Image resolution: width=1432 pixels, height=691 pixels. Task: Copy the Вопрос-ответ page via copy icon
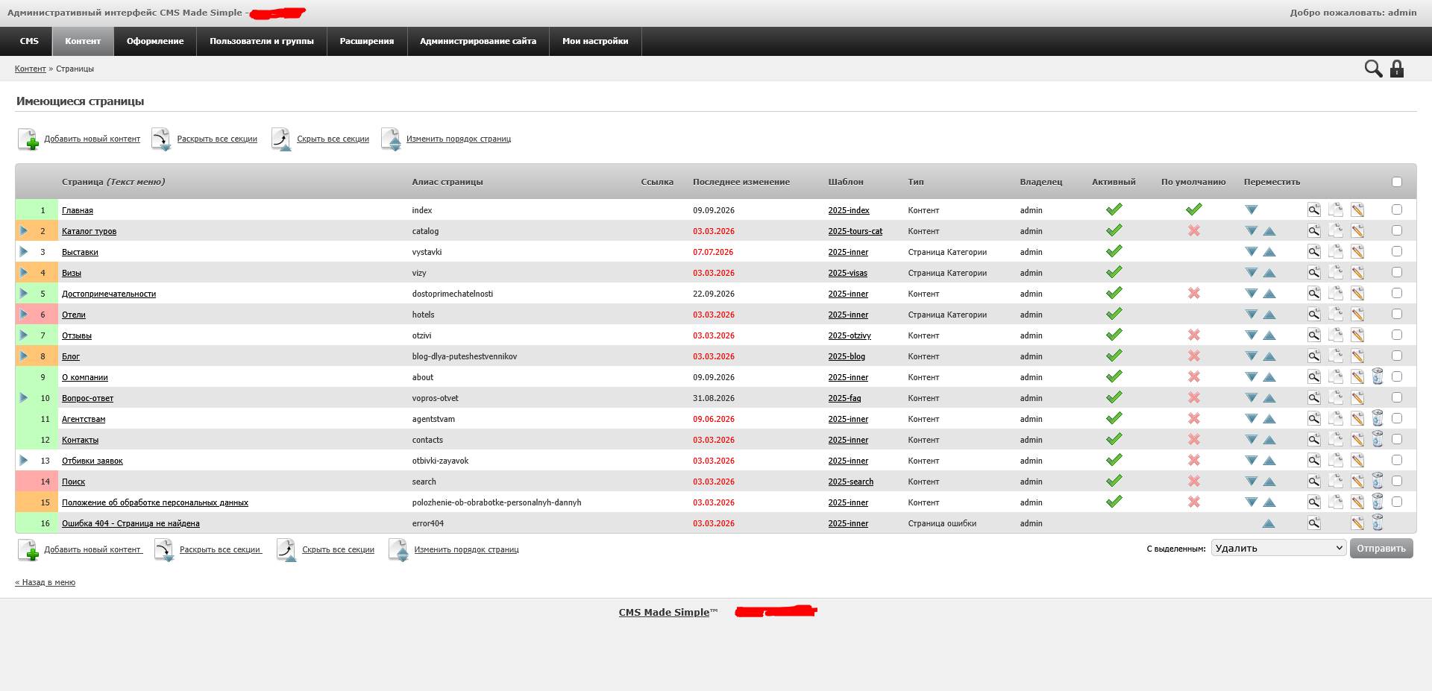1336,398
